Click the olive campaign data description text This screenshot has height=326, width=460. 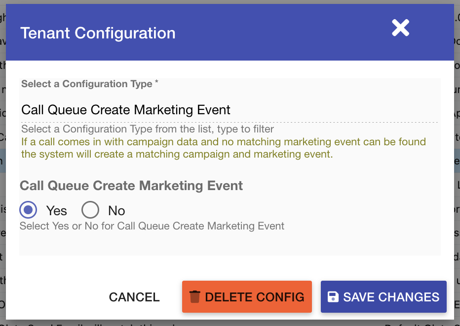click(x=223, y=148)
